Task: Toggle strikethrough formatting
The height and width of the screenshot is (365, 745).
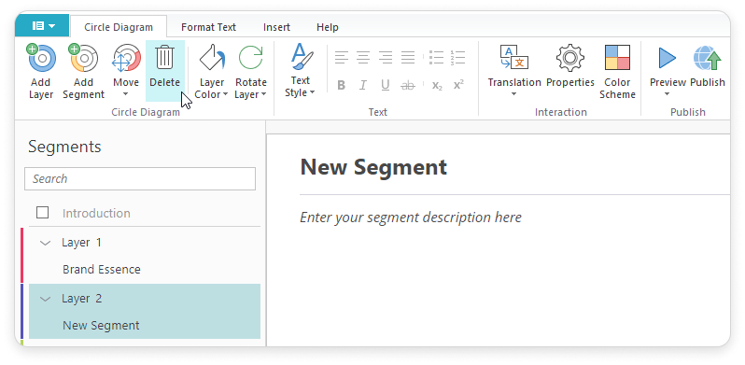Action: [x=408, y=85]
